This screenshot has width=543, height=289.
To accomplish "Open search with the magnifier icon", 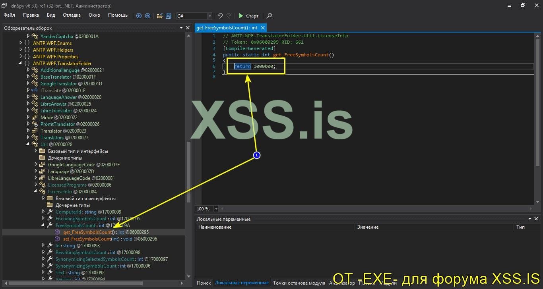I will tap(269, 16).
